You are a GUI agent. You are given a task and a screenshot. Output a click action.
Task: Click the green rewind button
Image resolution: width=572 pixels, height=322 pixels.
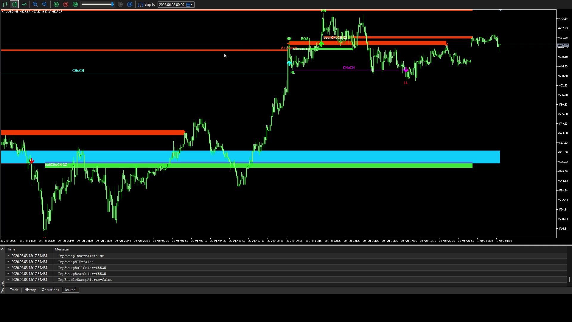pyautogui.click(x=75, y=4)
